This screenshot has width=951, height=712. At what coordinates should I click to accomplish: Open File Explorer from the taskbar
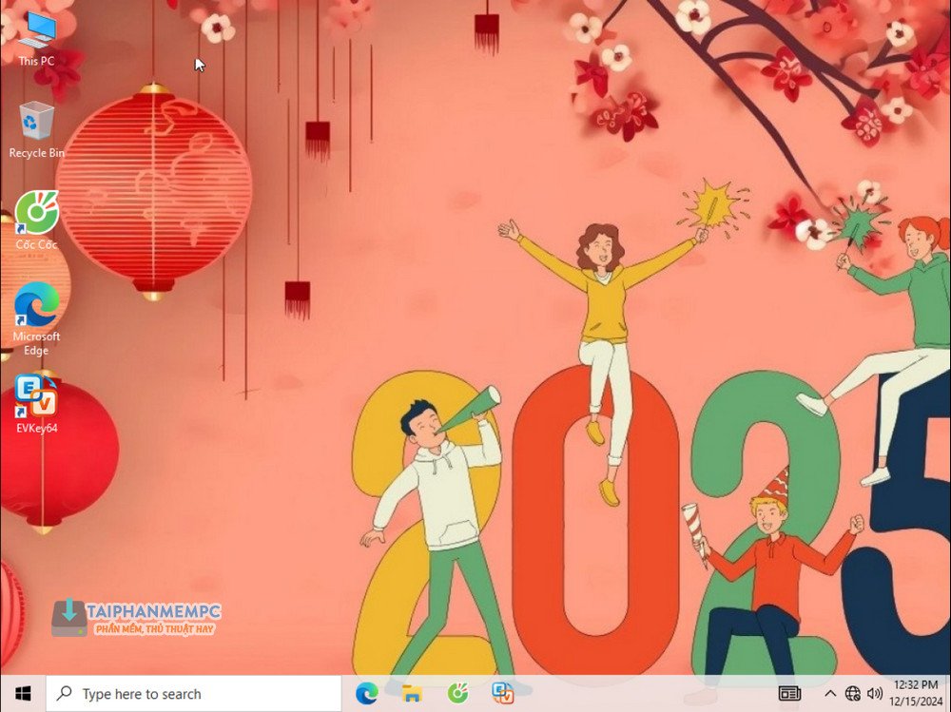412,694
